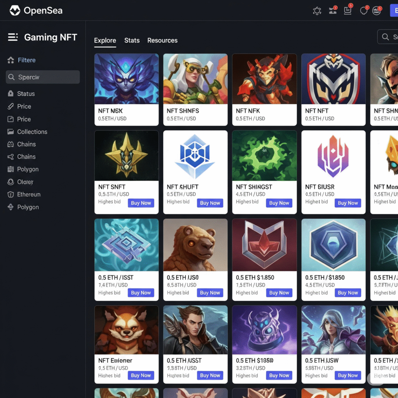Click the sun-shaped settings icon in header
398x398 pixels.
point(317,10)
